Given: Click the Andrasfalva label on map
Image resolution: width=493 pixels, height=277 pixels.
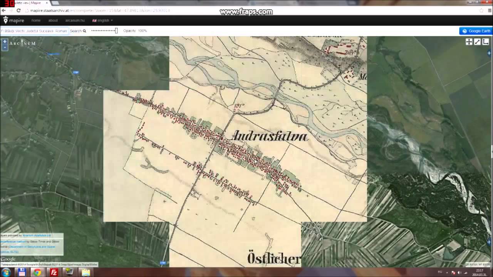Looking at the screenshot, I should pyautogui.click(x=270, y=136).
